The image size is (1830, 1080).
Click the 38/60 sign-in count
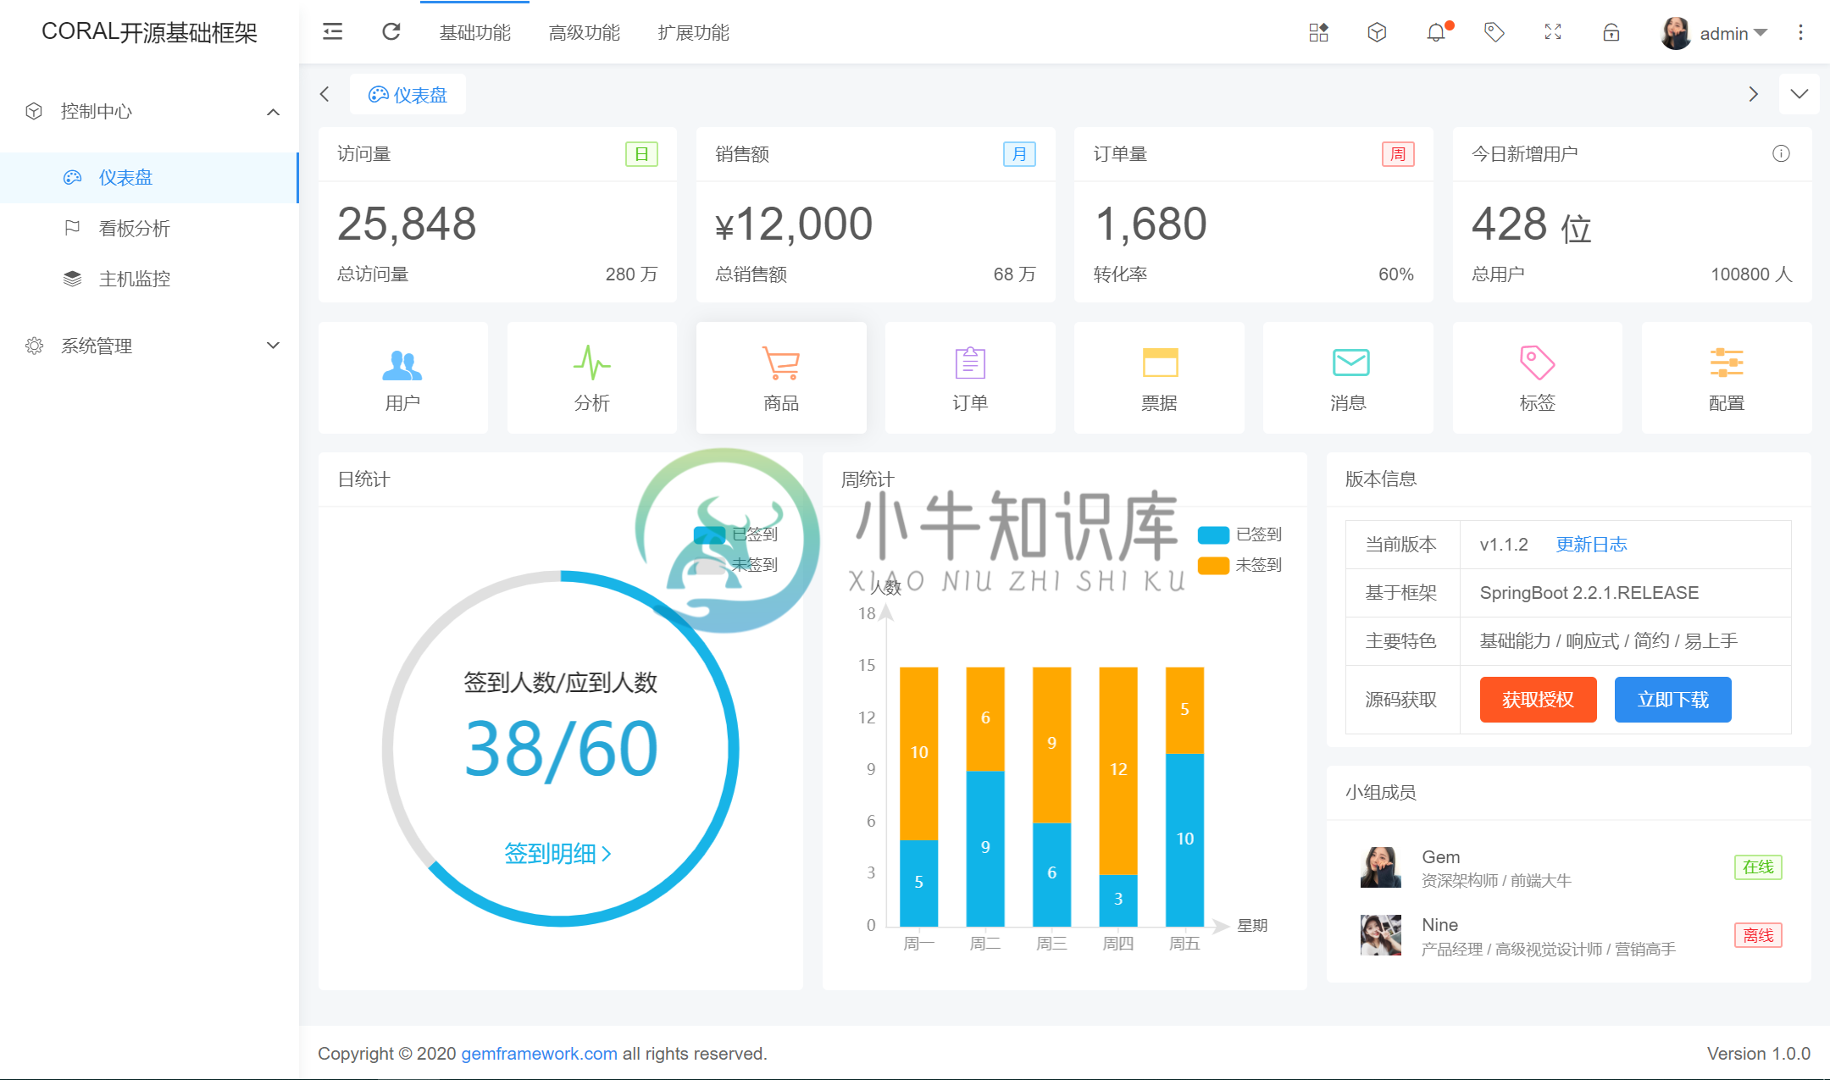561,749
